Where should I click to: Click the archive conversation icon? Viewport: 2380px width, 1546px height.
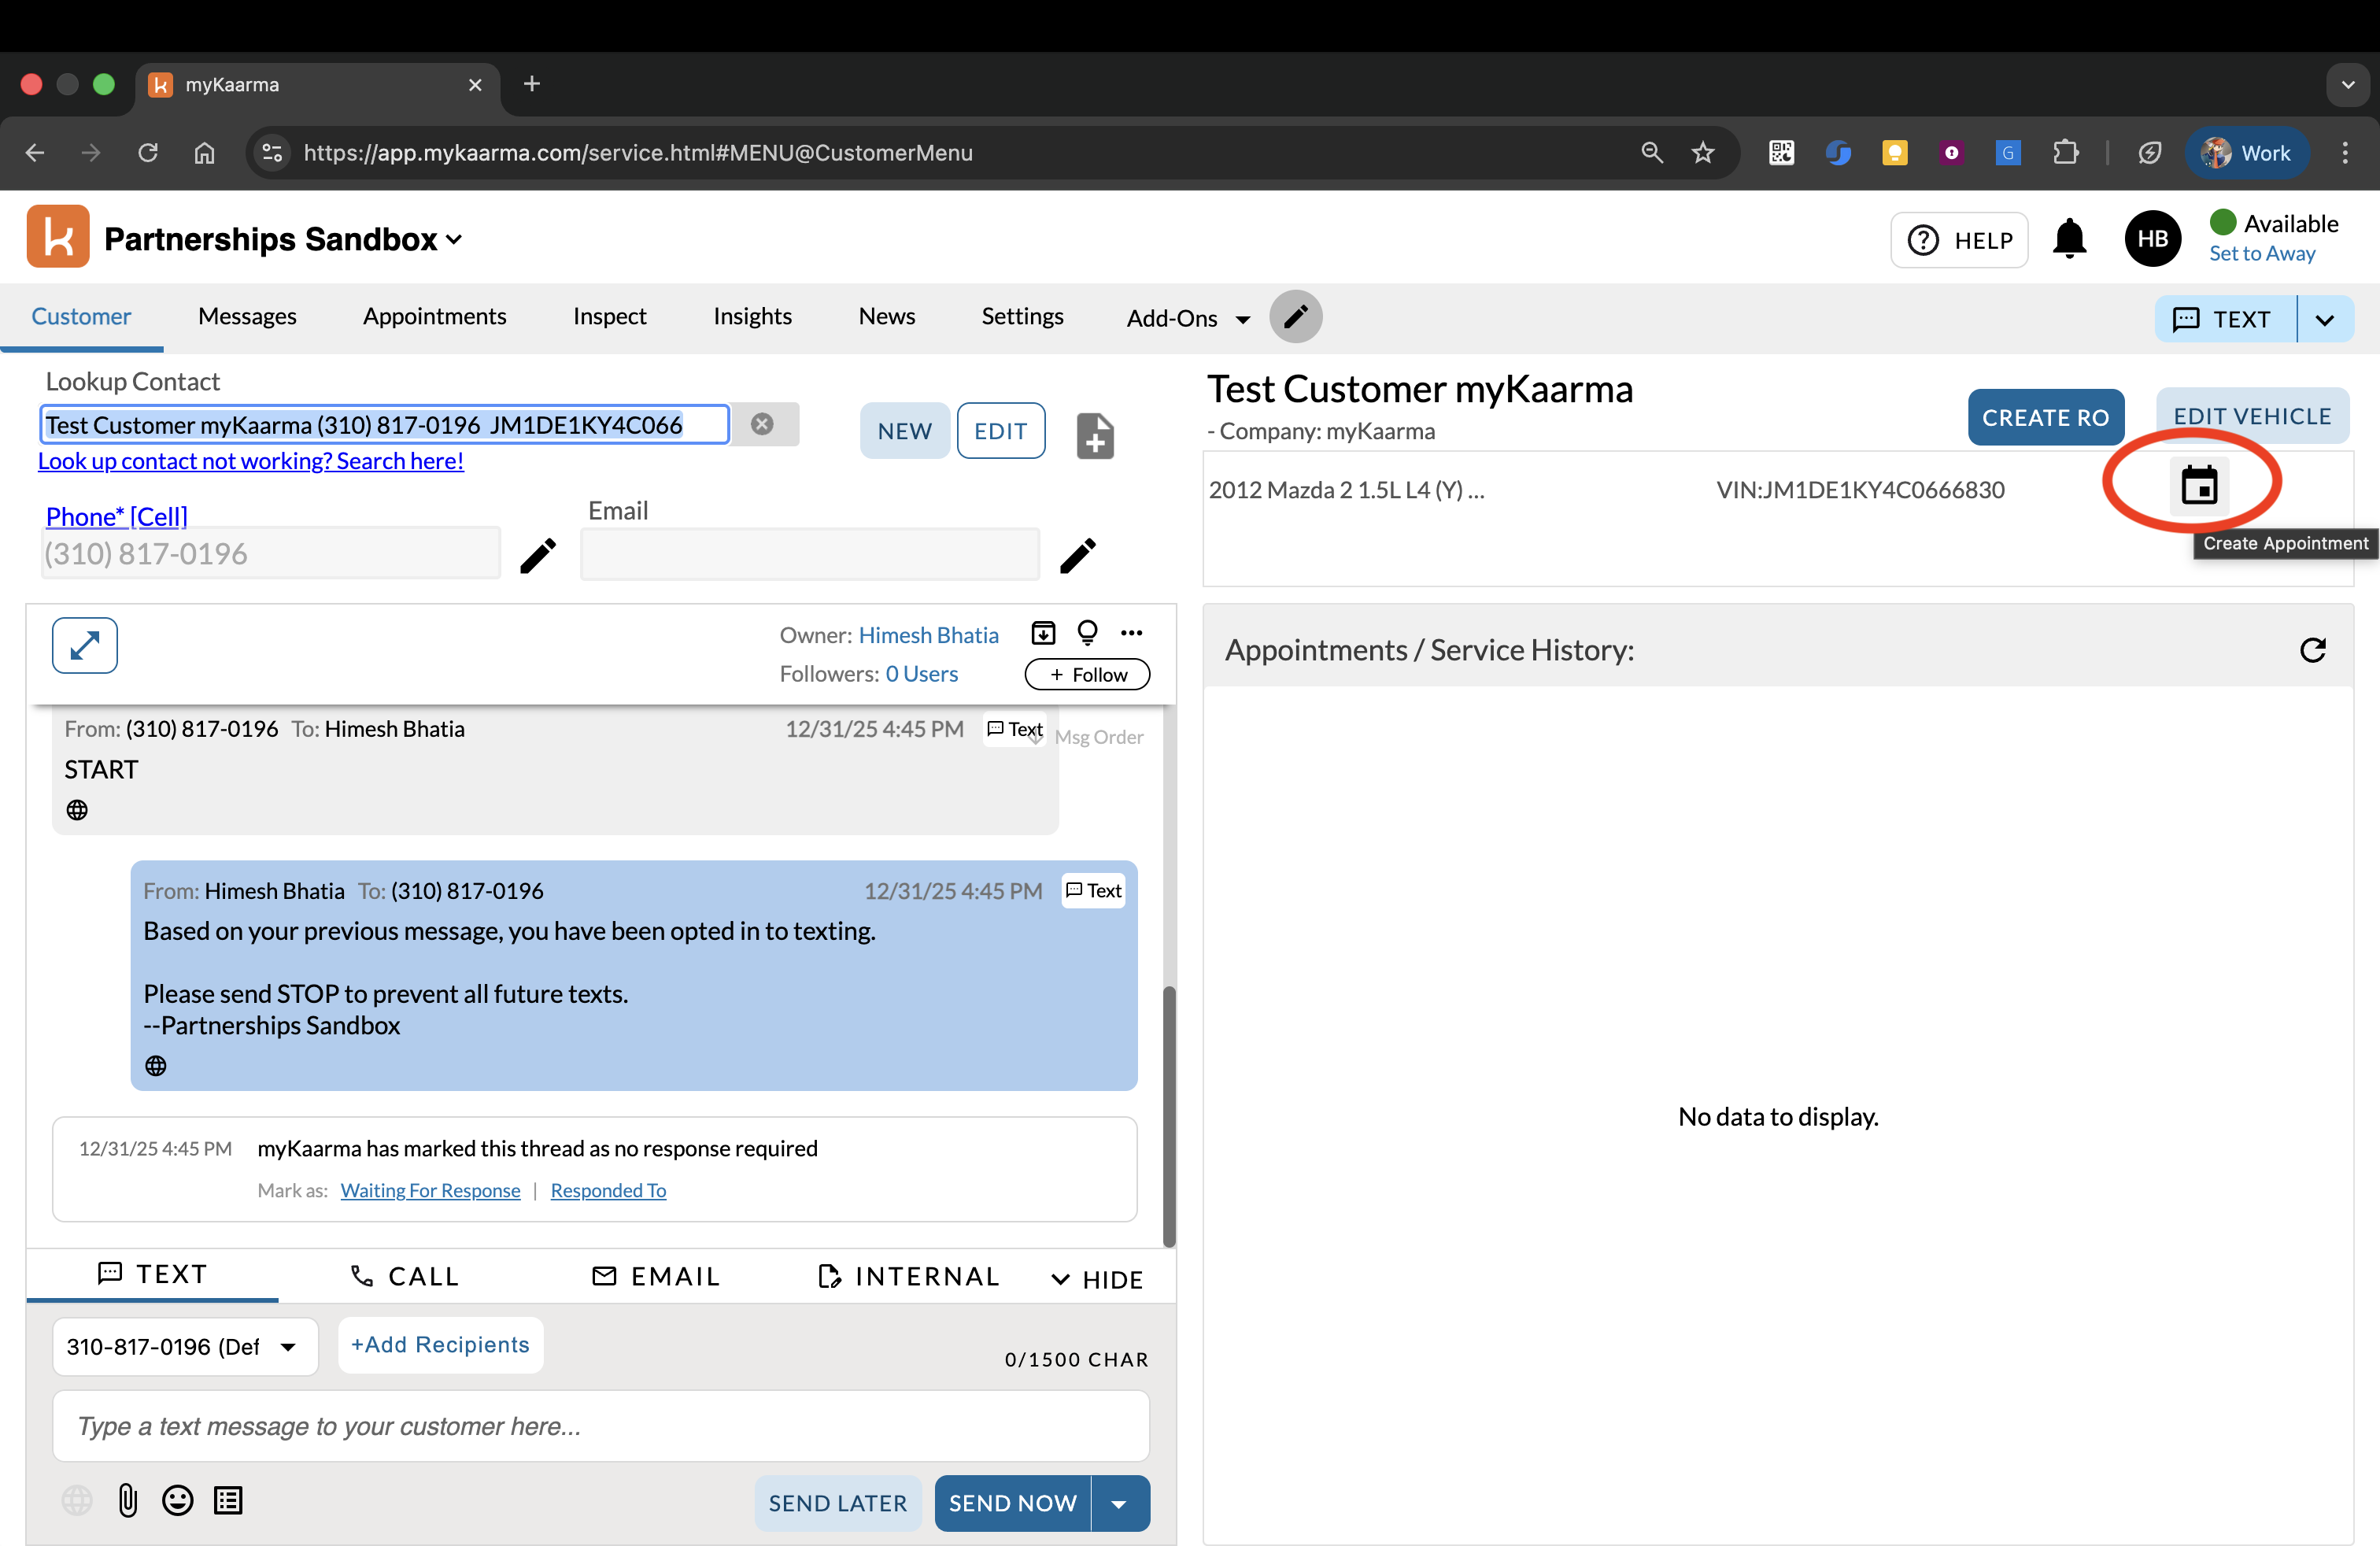click(x=1043, y=632)
